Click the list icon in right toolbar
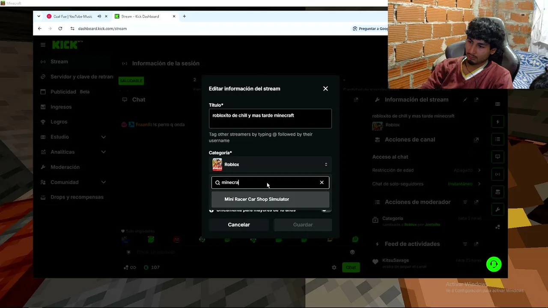 [497, 139]
